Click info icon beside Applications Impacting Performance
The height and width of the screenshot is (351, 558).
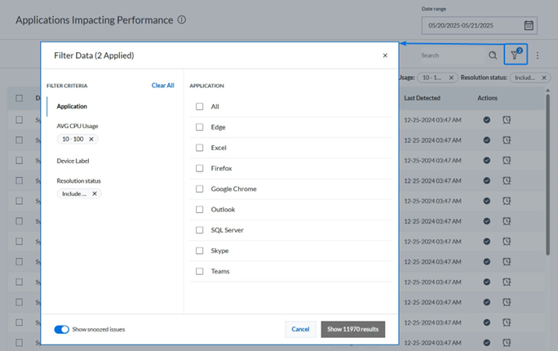click(x=182, y=20)
